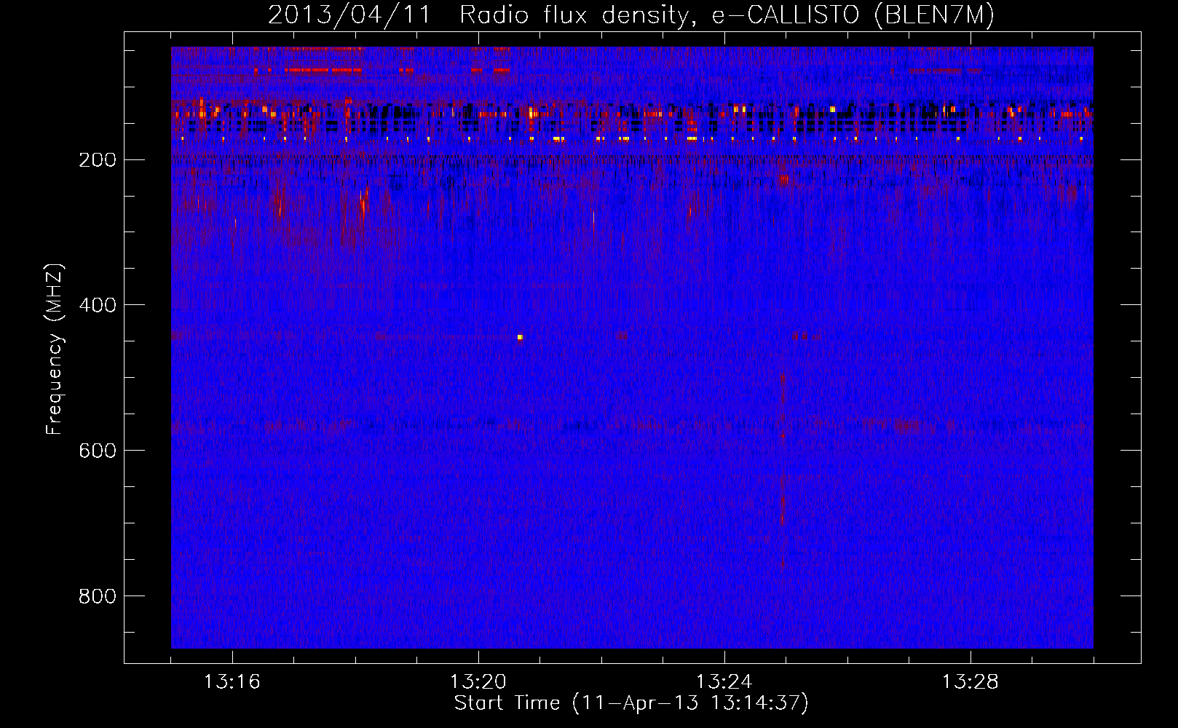The height and width of the screenshot is (728, 1178).
Task: Select the 800 frequency axis label
Action: 97,597
